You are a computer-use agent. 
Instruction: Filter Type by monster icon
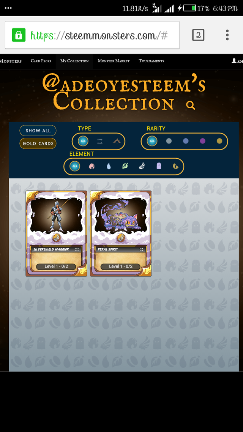tap(100, 141)
